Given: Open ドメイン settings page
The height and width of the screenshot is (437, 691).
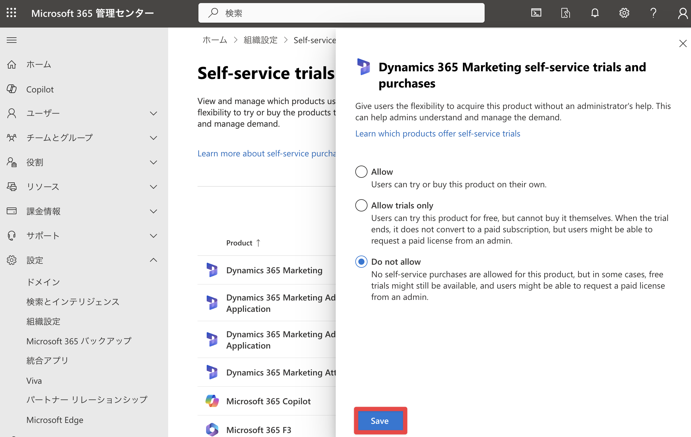Looking at the screenshot, I should [x=43, y=282].
